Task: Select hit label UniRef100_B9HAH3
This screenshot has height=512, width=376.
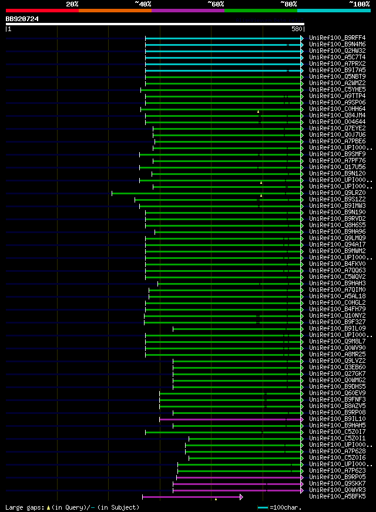Action: pyautogui.click(x=337, y=283)
